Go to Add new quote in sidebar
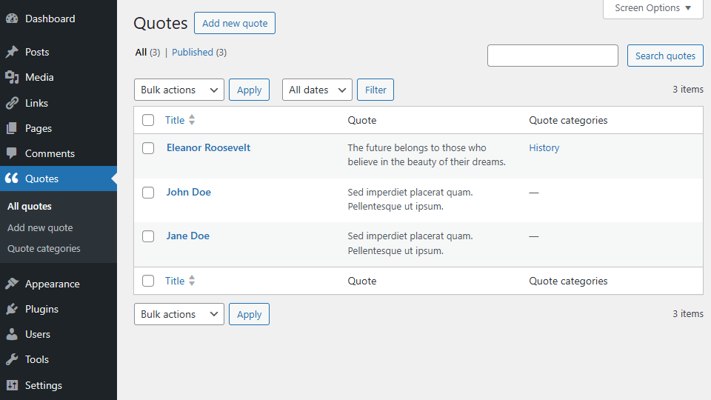The image size is (711, 400). (40, 228)
